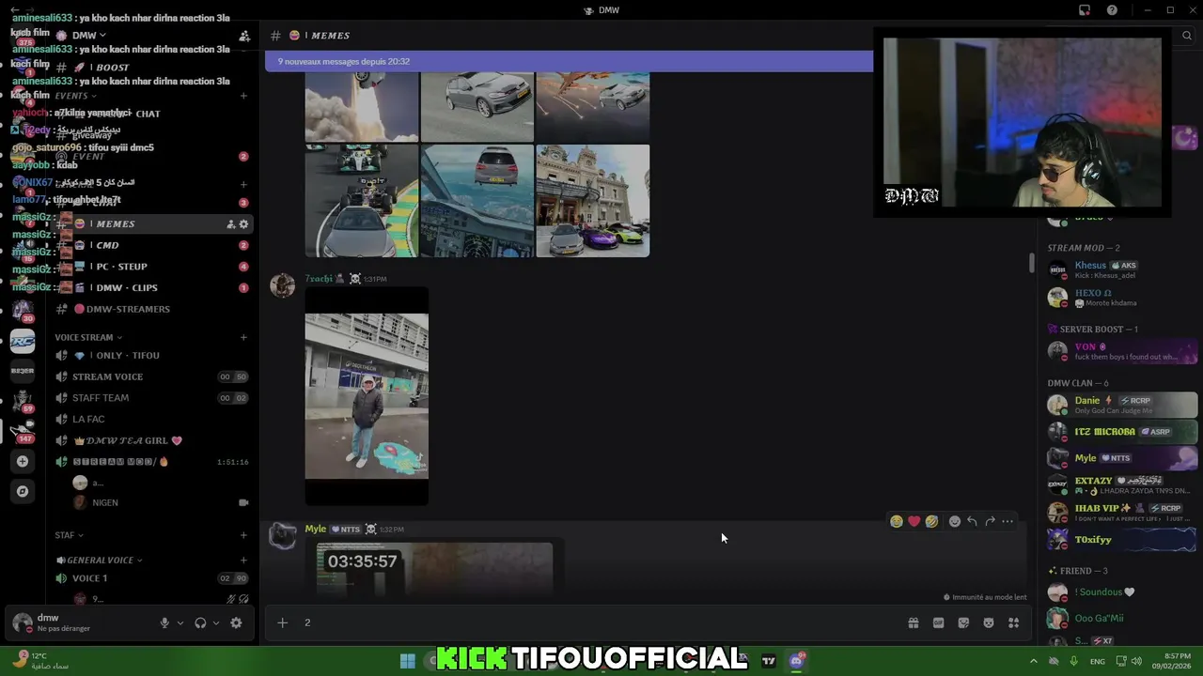Open T0xifyy in the member list

coord(1122,540)
